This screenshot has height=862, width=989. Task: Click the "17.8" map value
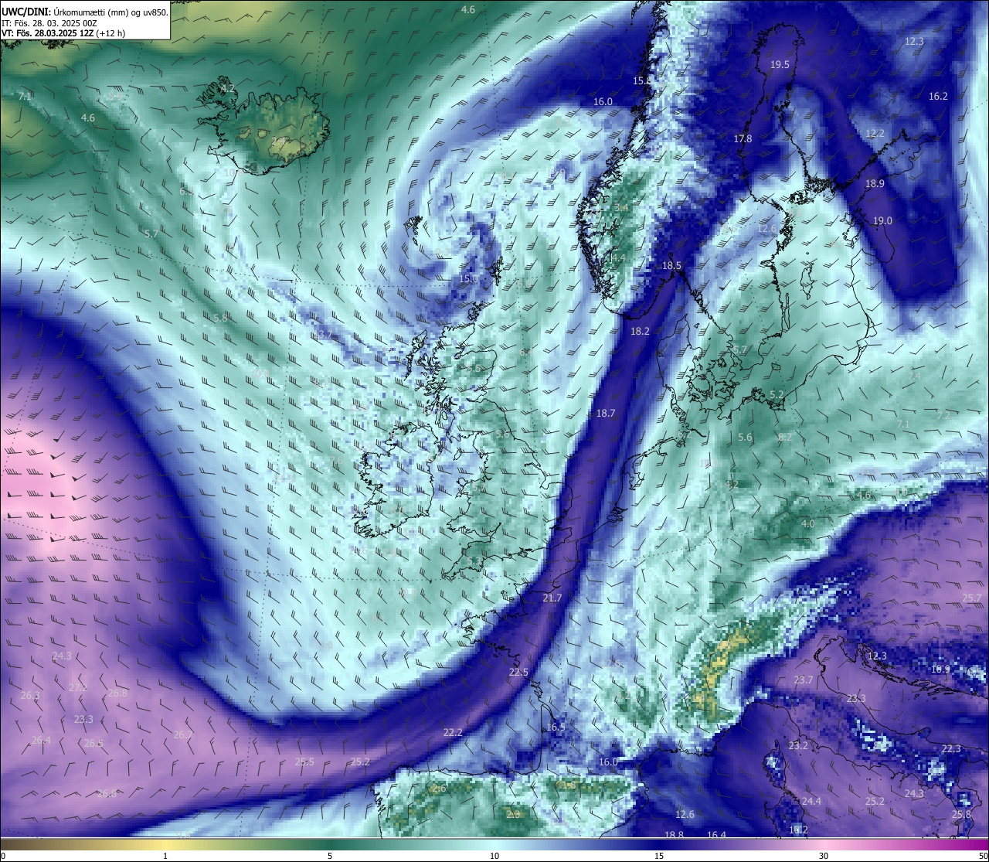(x=743, y=138)
